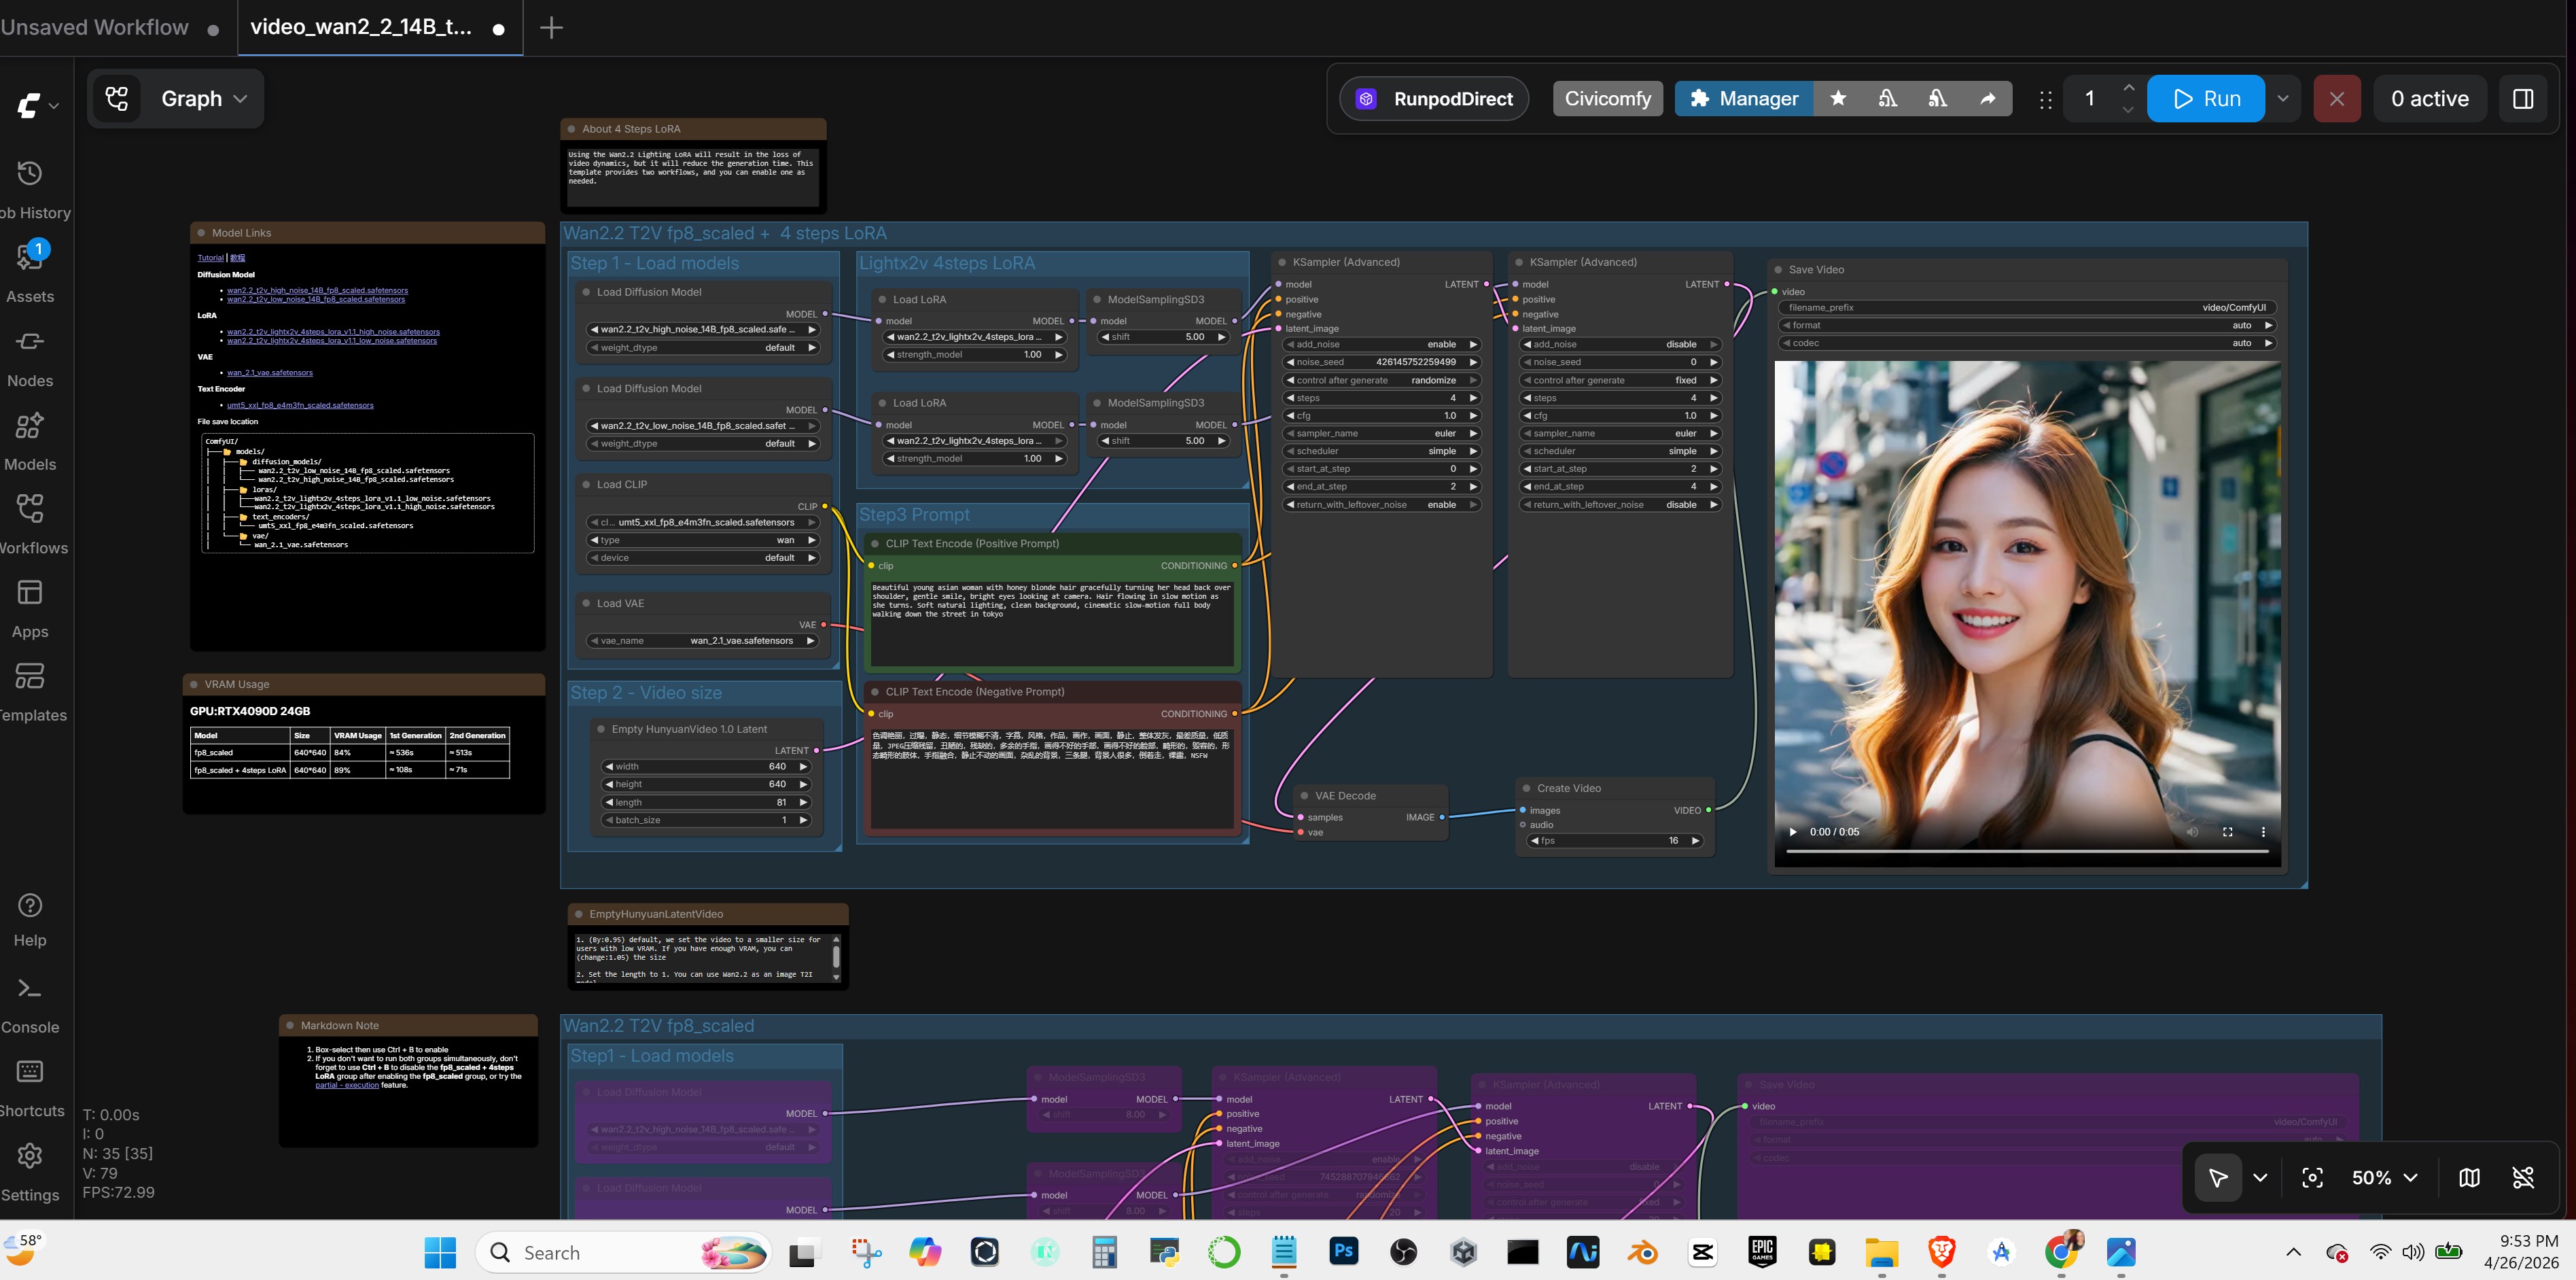Click the share arrow icon in Manager group
The width and height of the screenshot is (2576, 1280).
[1987, 98]
